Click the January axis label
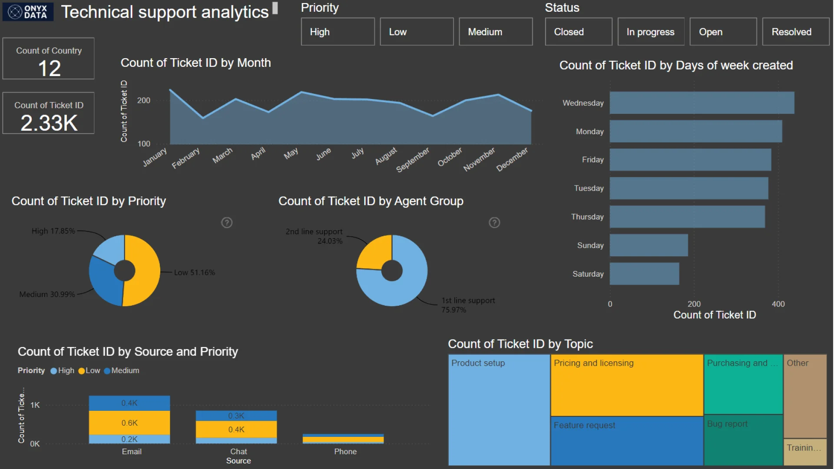 click(155, 157)
